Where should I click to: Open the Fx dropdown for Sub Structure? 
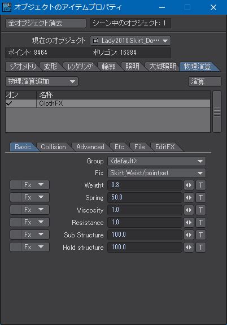tap(29, 235)
